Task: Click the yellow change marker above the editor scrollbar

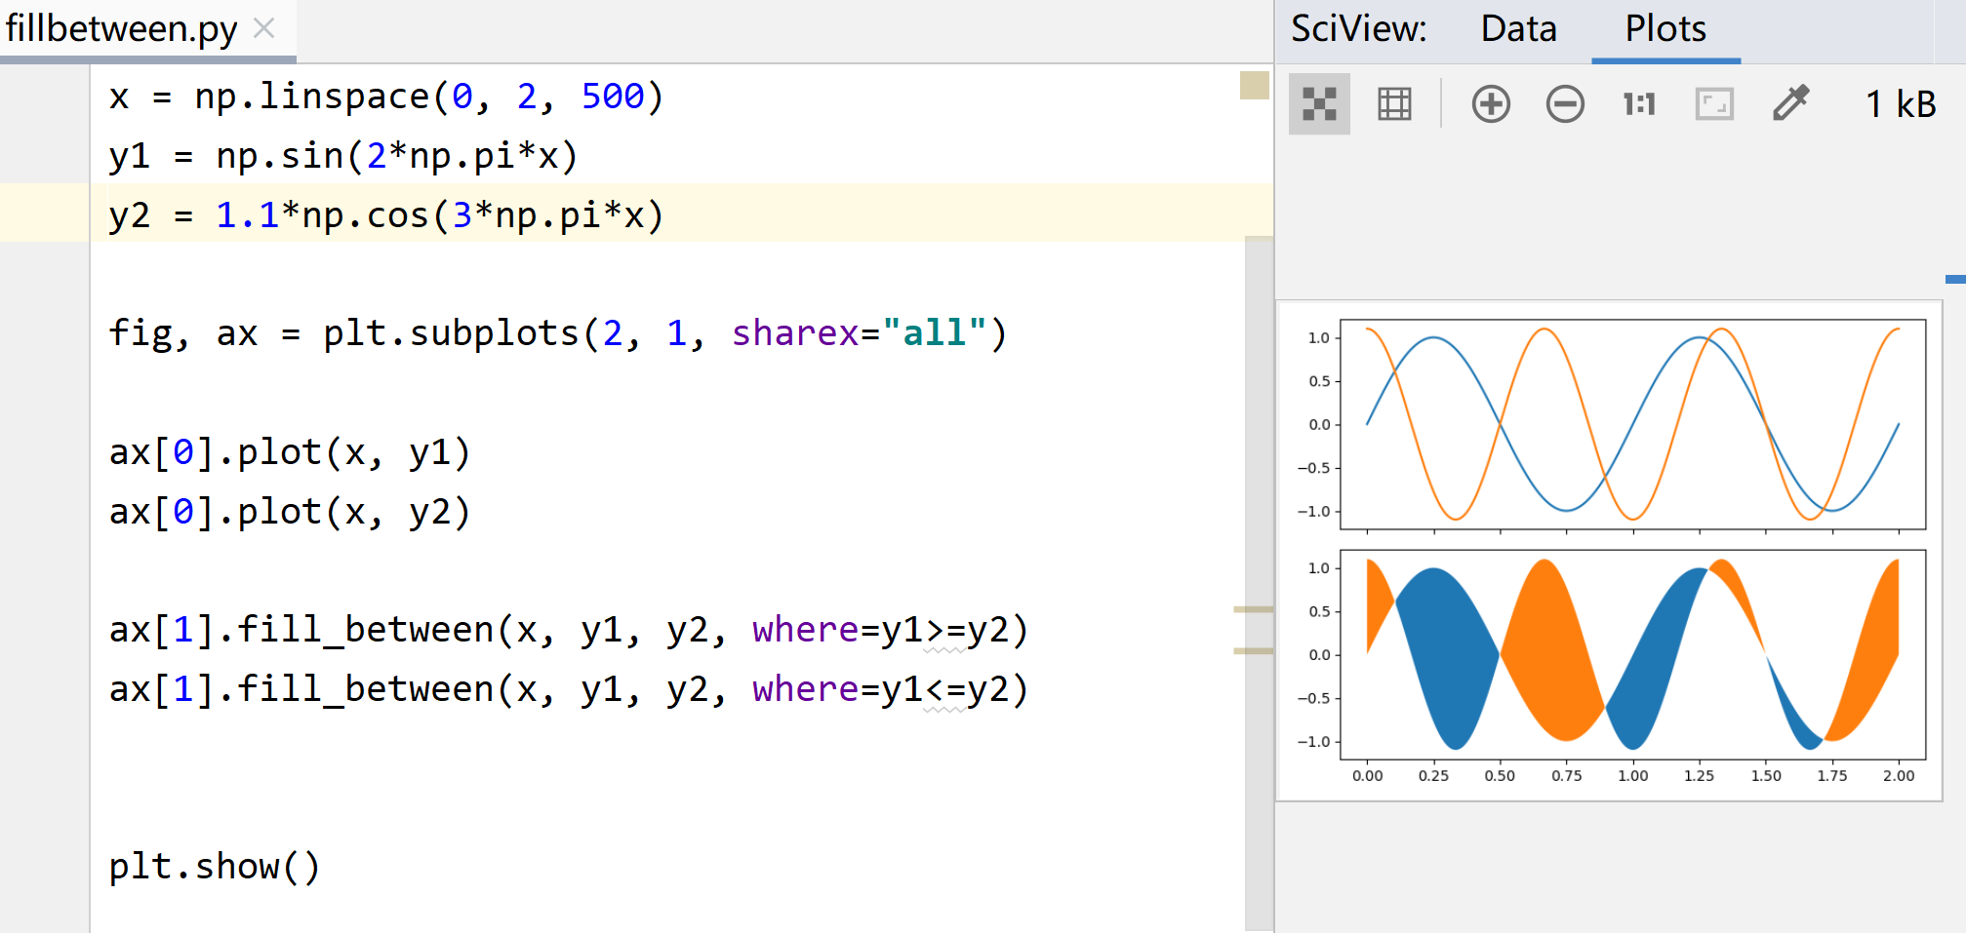Action: pyautogui.click(x=1253, y=86)
